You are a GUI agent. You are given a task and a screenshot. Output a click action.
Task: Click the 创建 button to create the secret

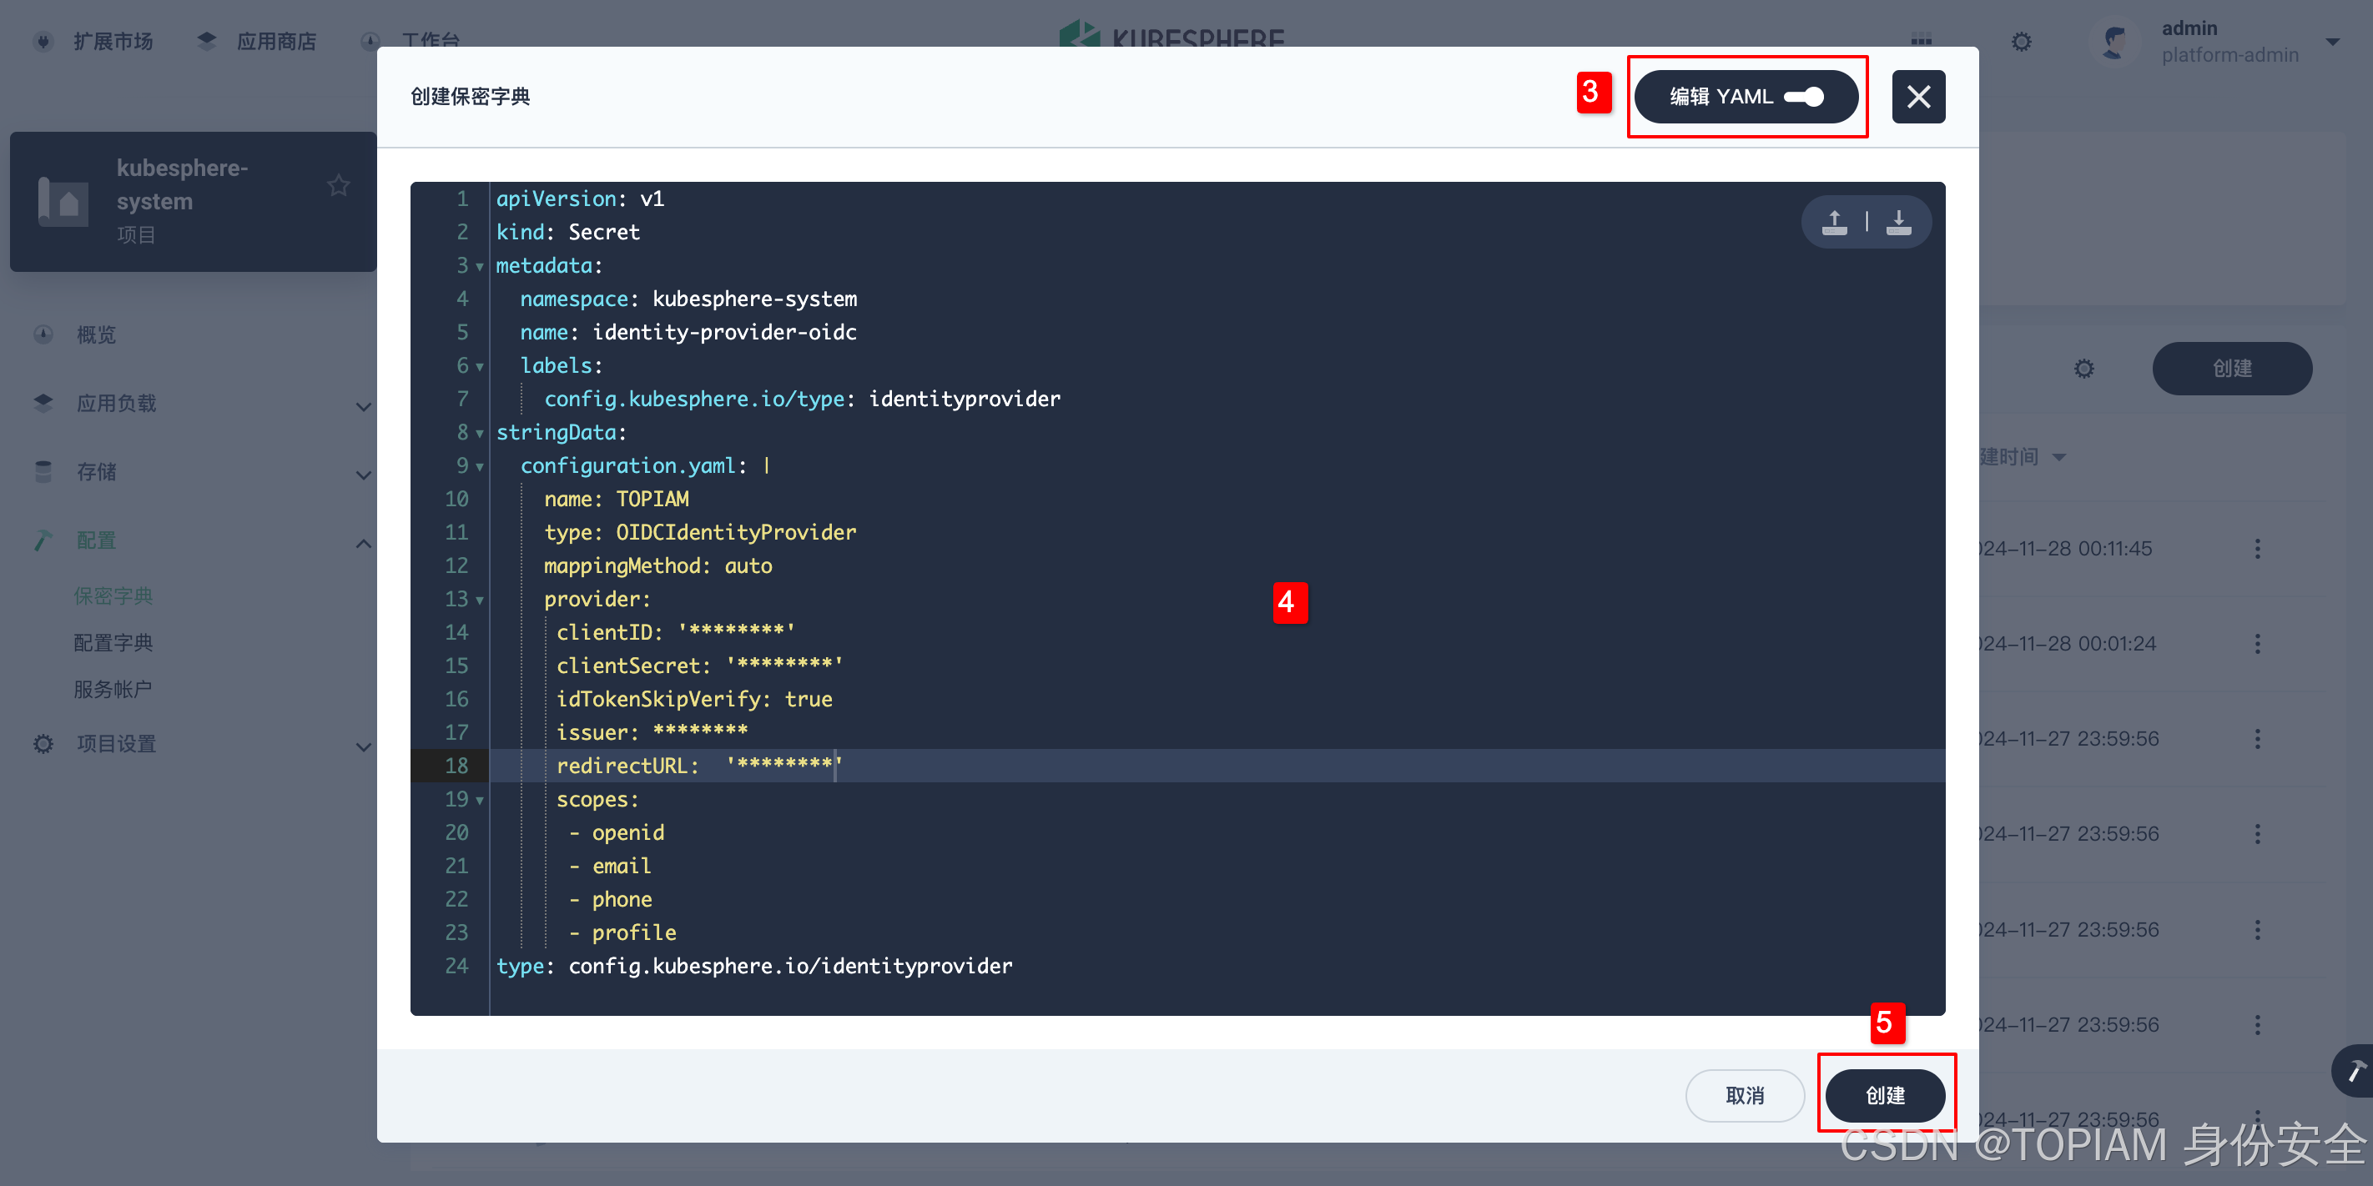[1886, 1095]
